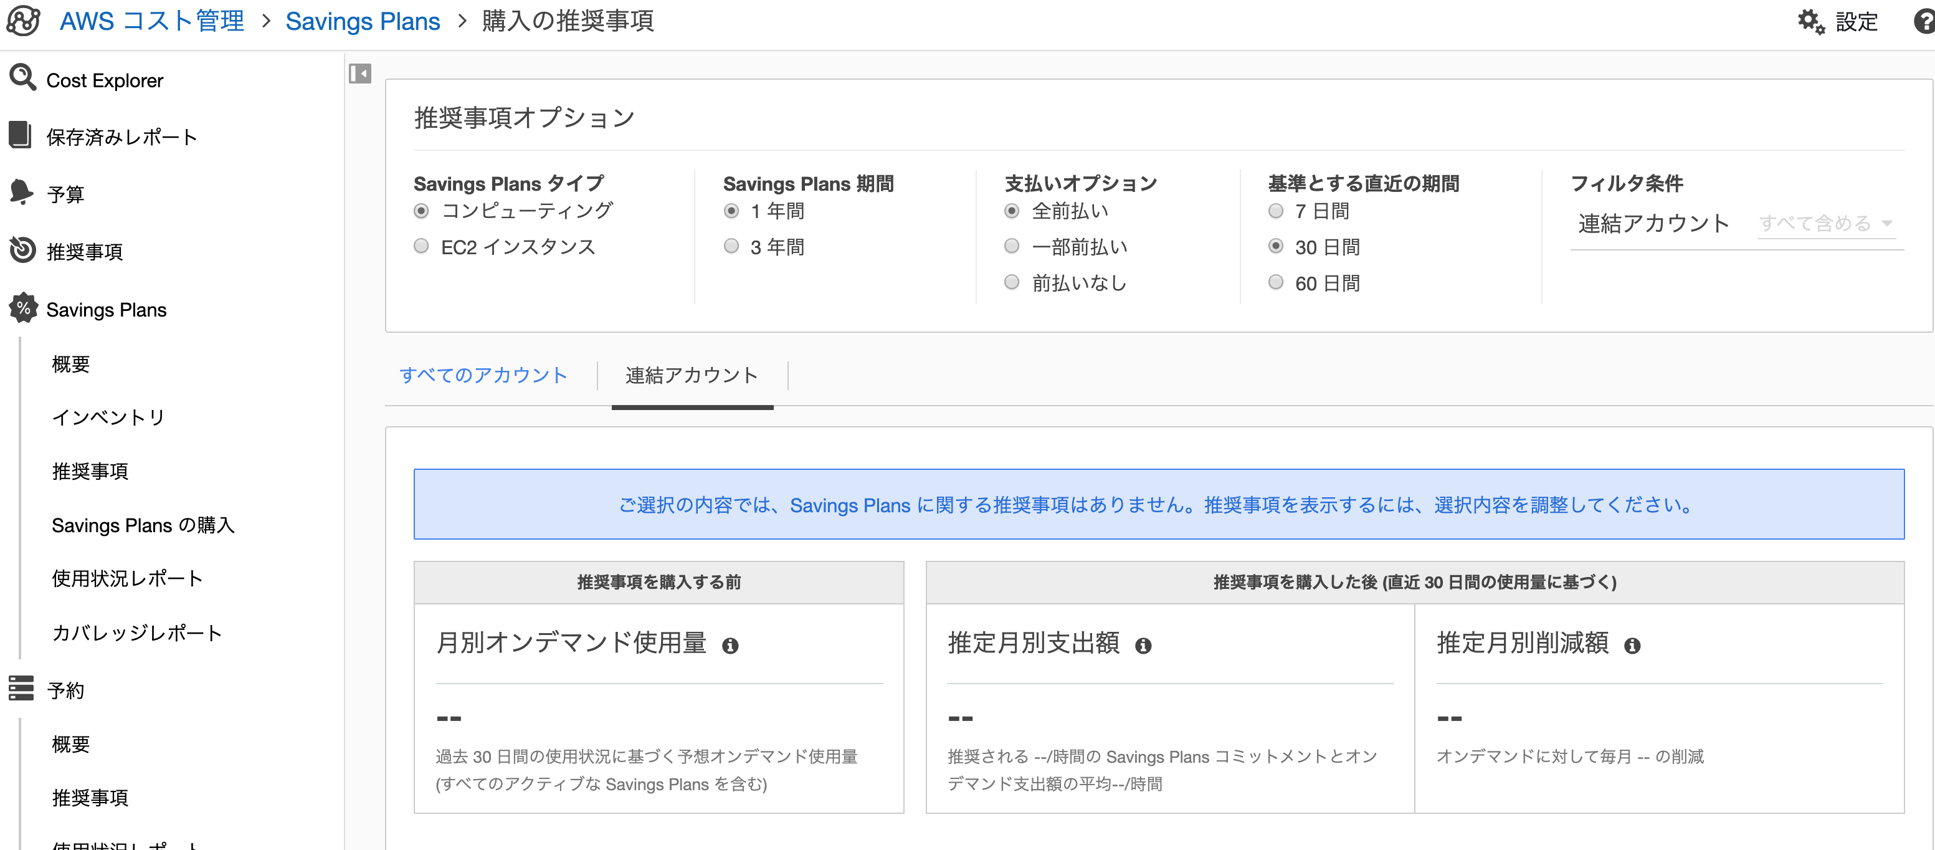Open 概要 under Savings Plans
This screenshot has height=850, width=1935.
[x=70, y=364]
